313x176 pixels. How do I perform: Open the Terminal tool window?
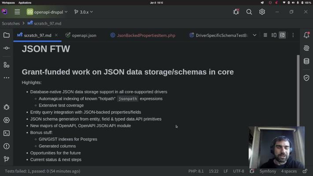coord(6,133)
